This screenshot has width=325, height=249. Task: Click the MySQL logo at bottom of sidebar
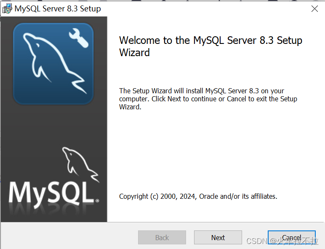pos(54,179)
